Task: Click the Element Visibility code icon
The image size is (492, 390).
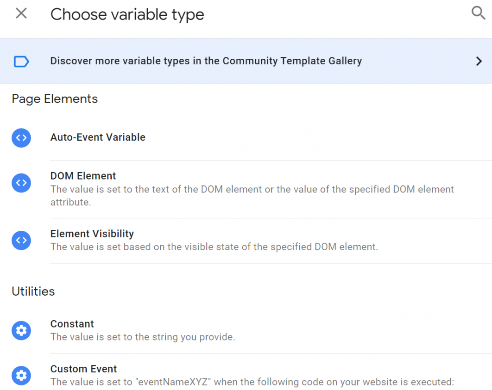Action: click(x=21, y=240)
